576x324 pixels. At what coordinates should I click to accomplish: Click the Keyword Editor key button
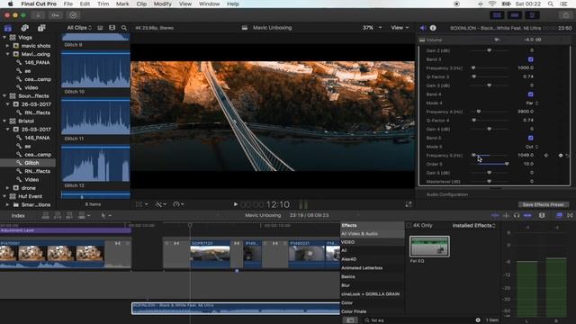(56, 15)
